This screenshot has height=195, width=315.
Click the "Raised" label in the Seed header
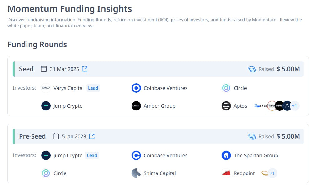pos(266,69)
